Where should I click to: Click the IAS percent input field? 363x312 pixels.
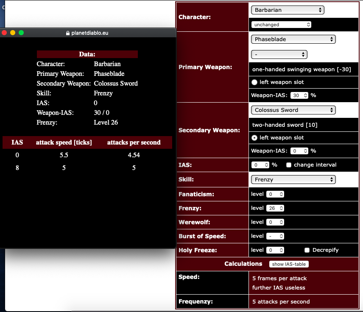tap(260, 165)
